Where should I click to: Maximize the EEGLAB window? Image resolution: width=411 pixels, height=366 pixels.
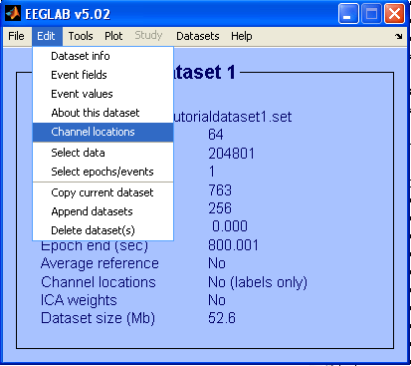tap(371, 14)
